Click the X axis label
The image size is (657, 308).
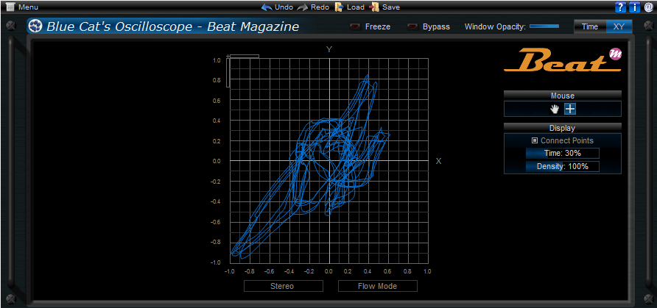[x=439, y=161]
